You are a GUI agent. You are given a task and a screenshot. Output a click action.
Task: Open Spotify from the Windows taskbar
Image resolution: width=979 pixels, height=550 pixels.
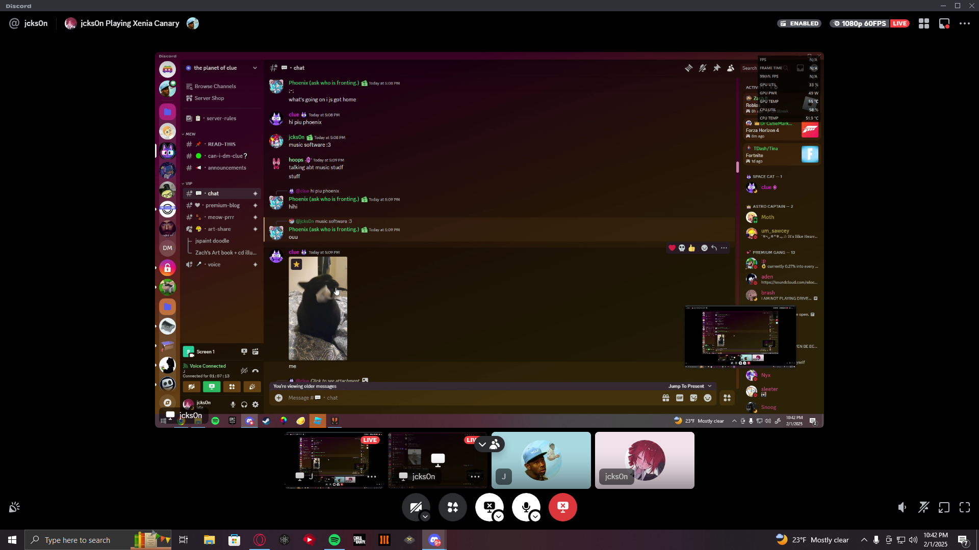[x=334, y=540]
